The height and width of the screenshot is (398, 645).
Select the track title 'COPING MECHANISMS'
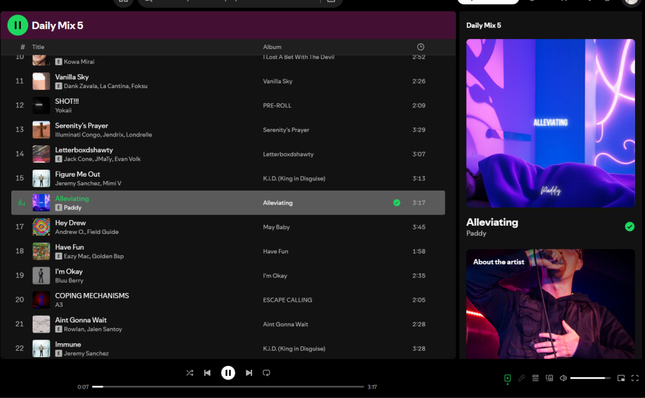pyautogui.click(x=92, y=296)
